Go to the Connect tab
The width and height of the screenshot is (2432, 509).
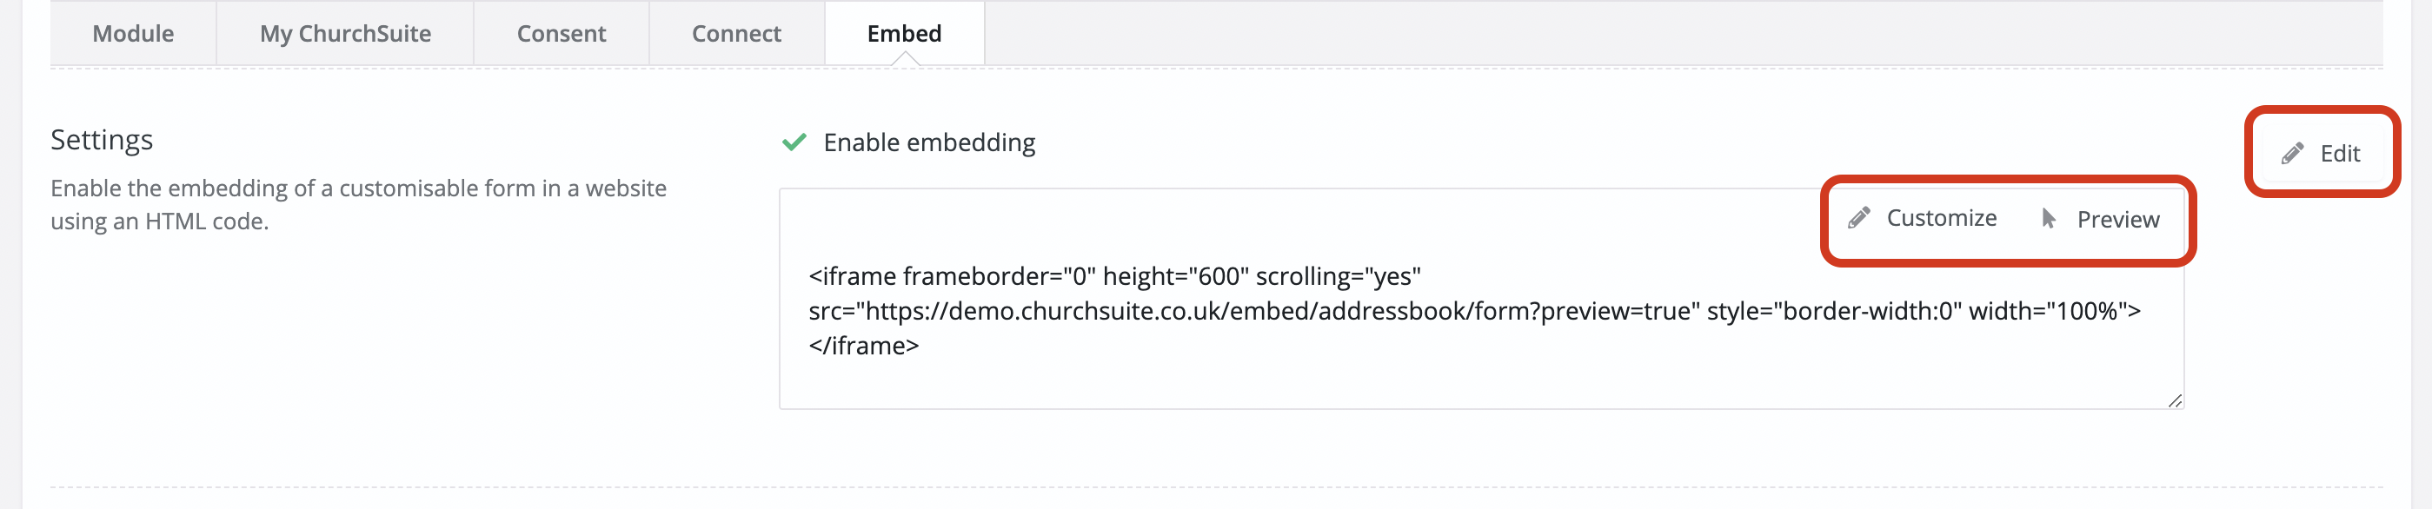point(735,33)
